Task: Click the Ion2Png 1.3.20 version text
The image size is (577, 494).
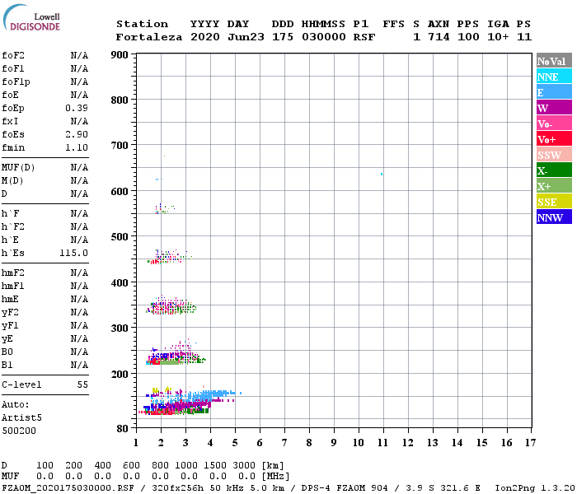Action: [x=535, y=487]
